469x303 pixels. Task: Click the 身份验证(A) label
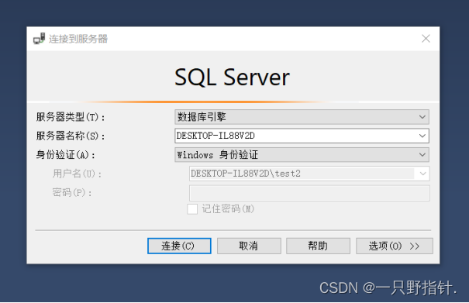tap(65, 155)
